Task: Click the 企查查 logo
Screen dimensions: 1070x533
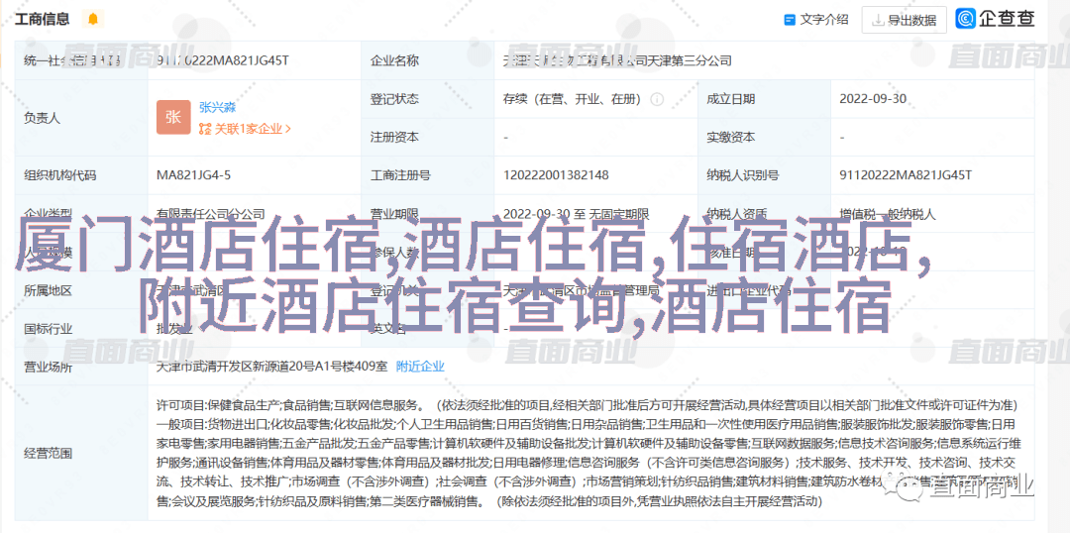Action: pos(995,18)
